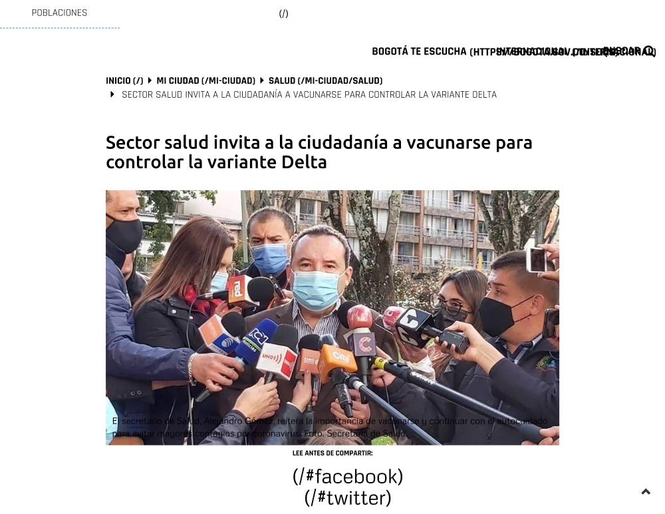The height and width of the screenshot is (514, 665).
Task: Share the article via the twitter link
Action: [x=347, y=497]
